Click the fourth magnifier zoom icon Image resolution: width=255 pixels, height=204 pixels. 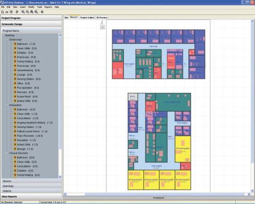(x=36, y=12)
